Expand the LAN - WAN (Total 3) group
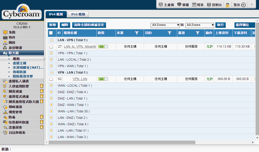Viewport: 259px width, 152px height. (x=51, y=137)
